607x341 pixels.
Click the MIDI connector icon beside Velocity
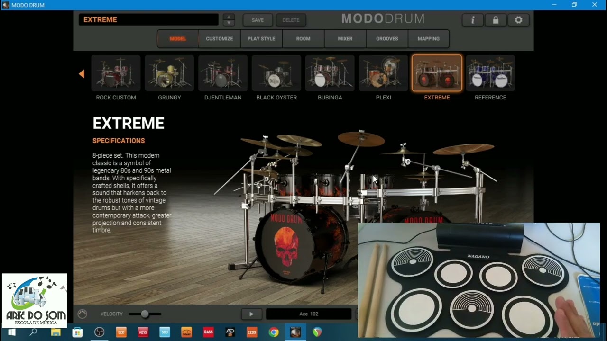82,314
